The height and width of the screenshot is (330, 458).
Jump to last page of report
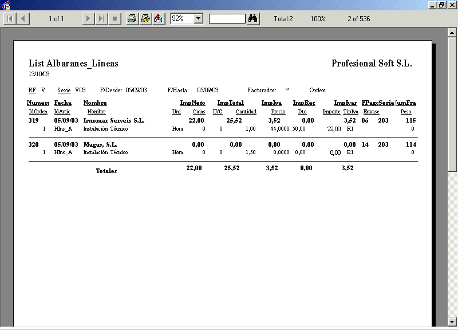point(101,19)
